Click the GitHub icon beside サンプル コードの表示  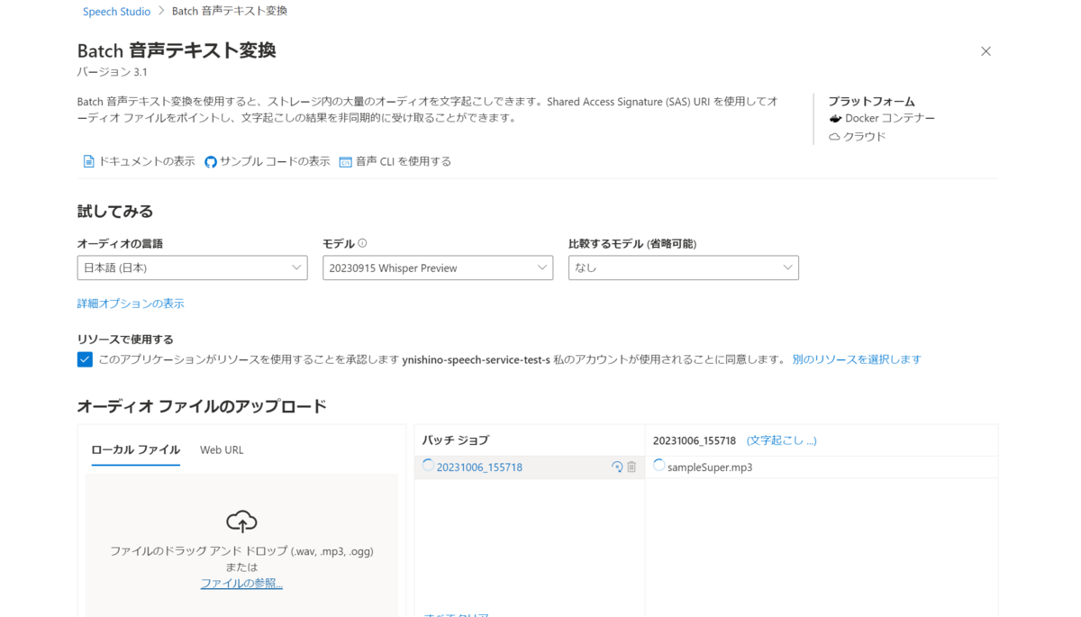pos(211,162)
